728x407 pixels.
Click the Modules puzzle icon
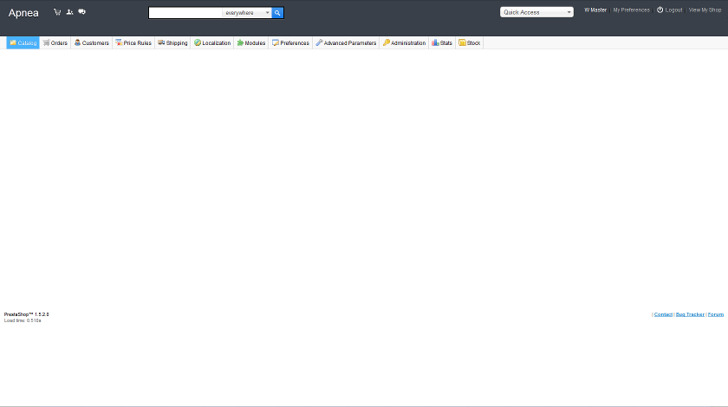(240, 42)
